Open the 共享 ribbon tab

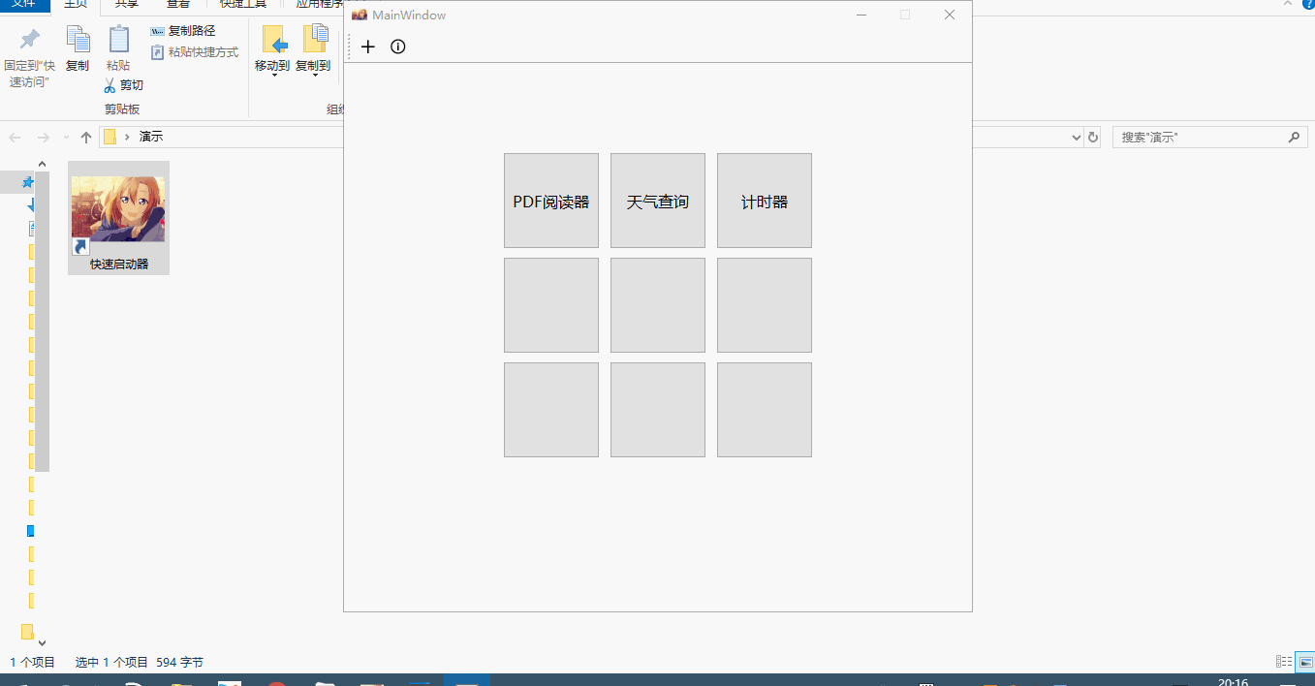(x=127, y=4)
